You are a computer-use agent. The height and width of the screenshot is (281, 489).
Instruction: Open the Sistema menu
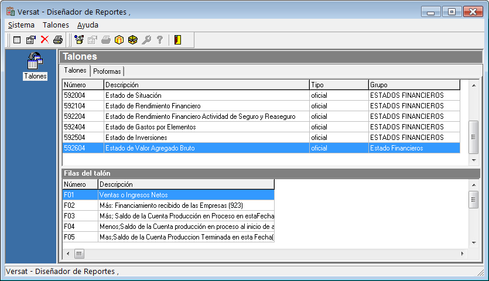(21, 25)
